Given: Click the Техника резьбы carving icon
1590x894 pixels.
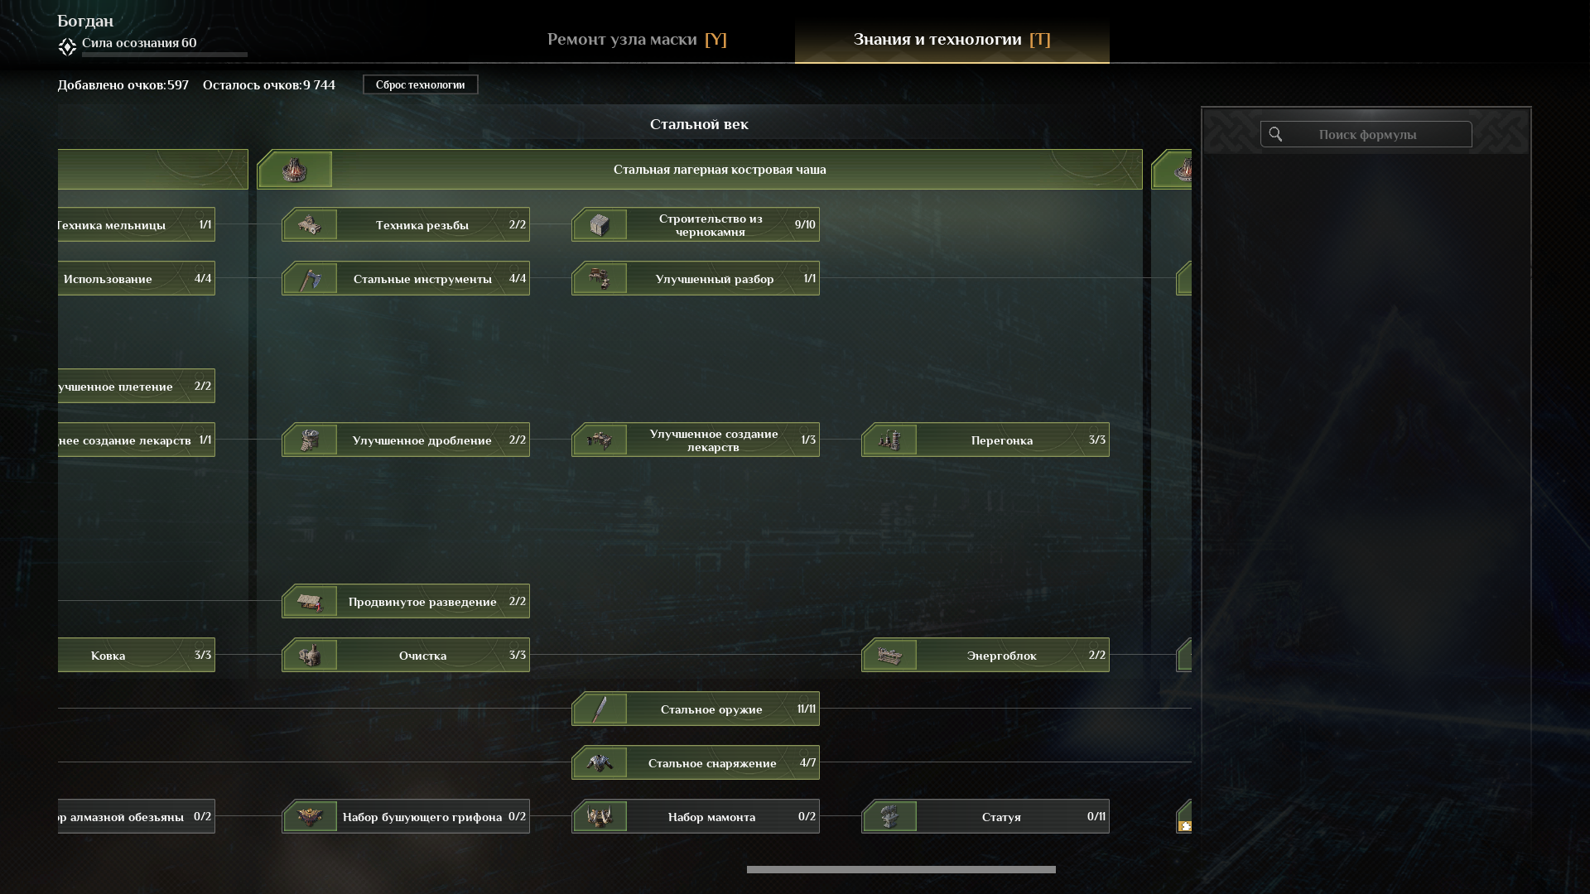Looking at the screenshot, I should point(310,225).
